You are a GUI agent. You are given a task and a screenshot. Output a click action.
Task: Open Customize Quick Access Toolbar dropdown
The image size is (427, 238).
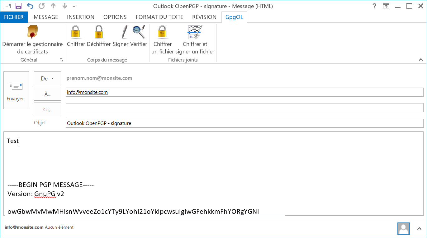pyautogui.click(x=74, y=6)
